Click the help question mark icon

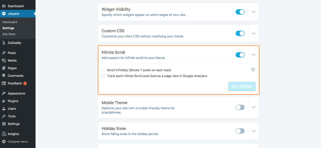point(253,70)
